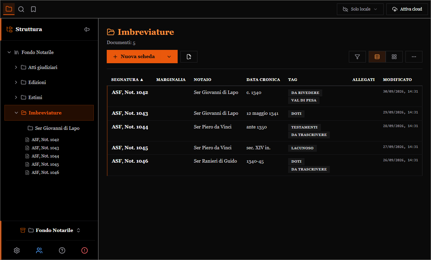Image resolution: width=431 pixels, height=260 pixels.
Task: Click the TESTAMENTI tag
Action: tap(304, 127)
